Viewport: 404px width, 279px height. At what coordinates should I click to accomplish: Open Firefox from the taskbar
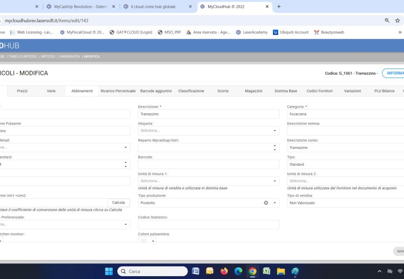click(224, 271)
